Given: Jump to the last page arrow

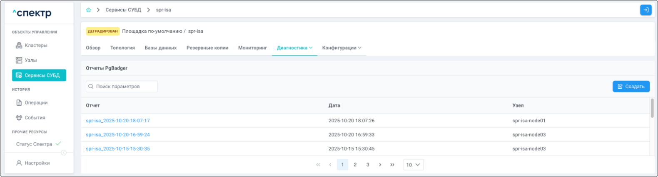Looking at the screenshot, I should pyautogui.click(x=392, y=165).
